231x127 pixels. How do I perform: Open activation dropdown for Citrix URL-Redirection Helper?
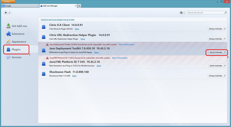(x=217, y=39)
